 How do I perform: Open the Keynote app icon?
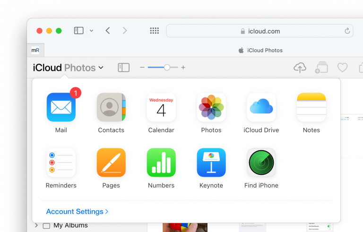211,163
